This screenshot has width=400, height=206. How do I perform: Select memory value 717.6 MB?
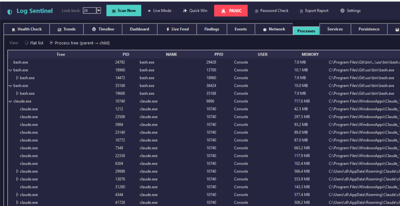[302, 101]
